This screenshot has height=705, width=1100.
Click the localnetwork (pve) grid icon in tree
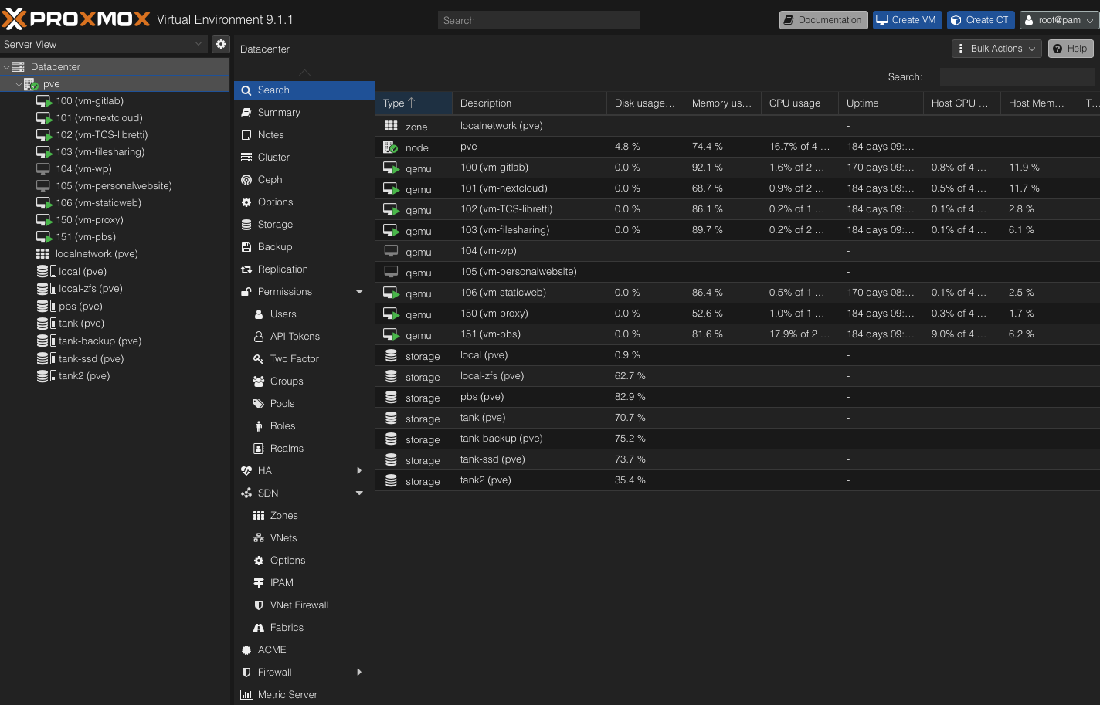coord(42,254)
